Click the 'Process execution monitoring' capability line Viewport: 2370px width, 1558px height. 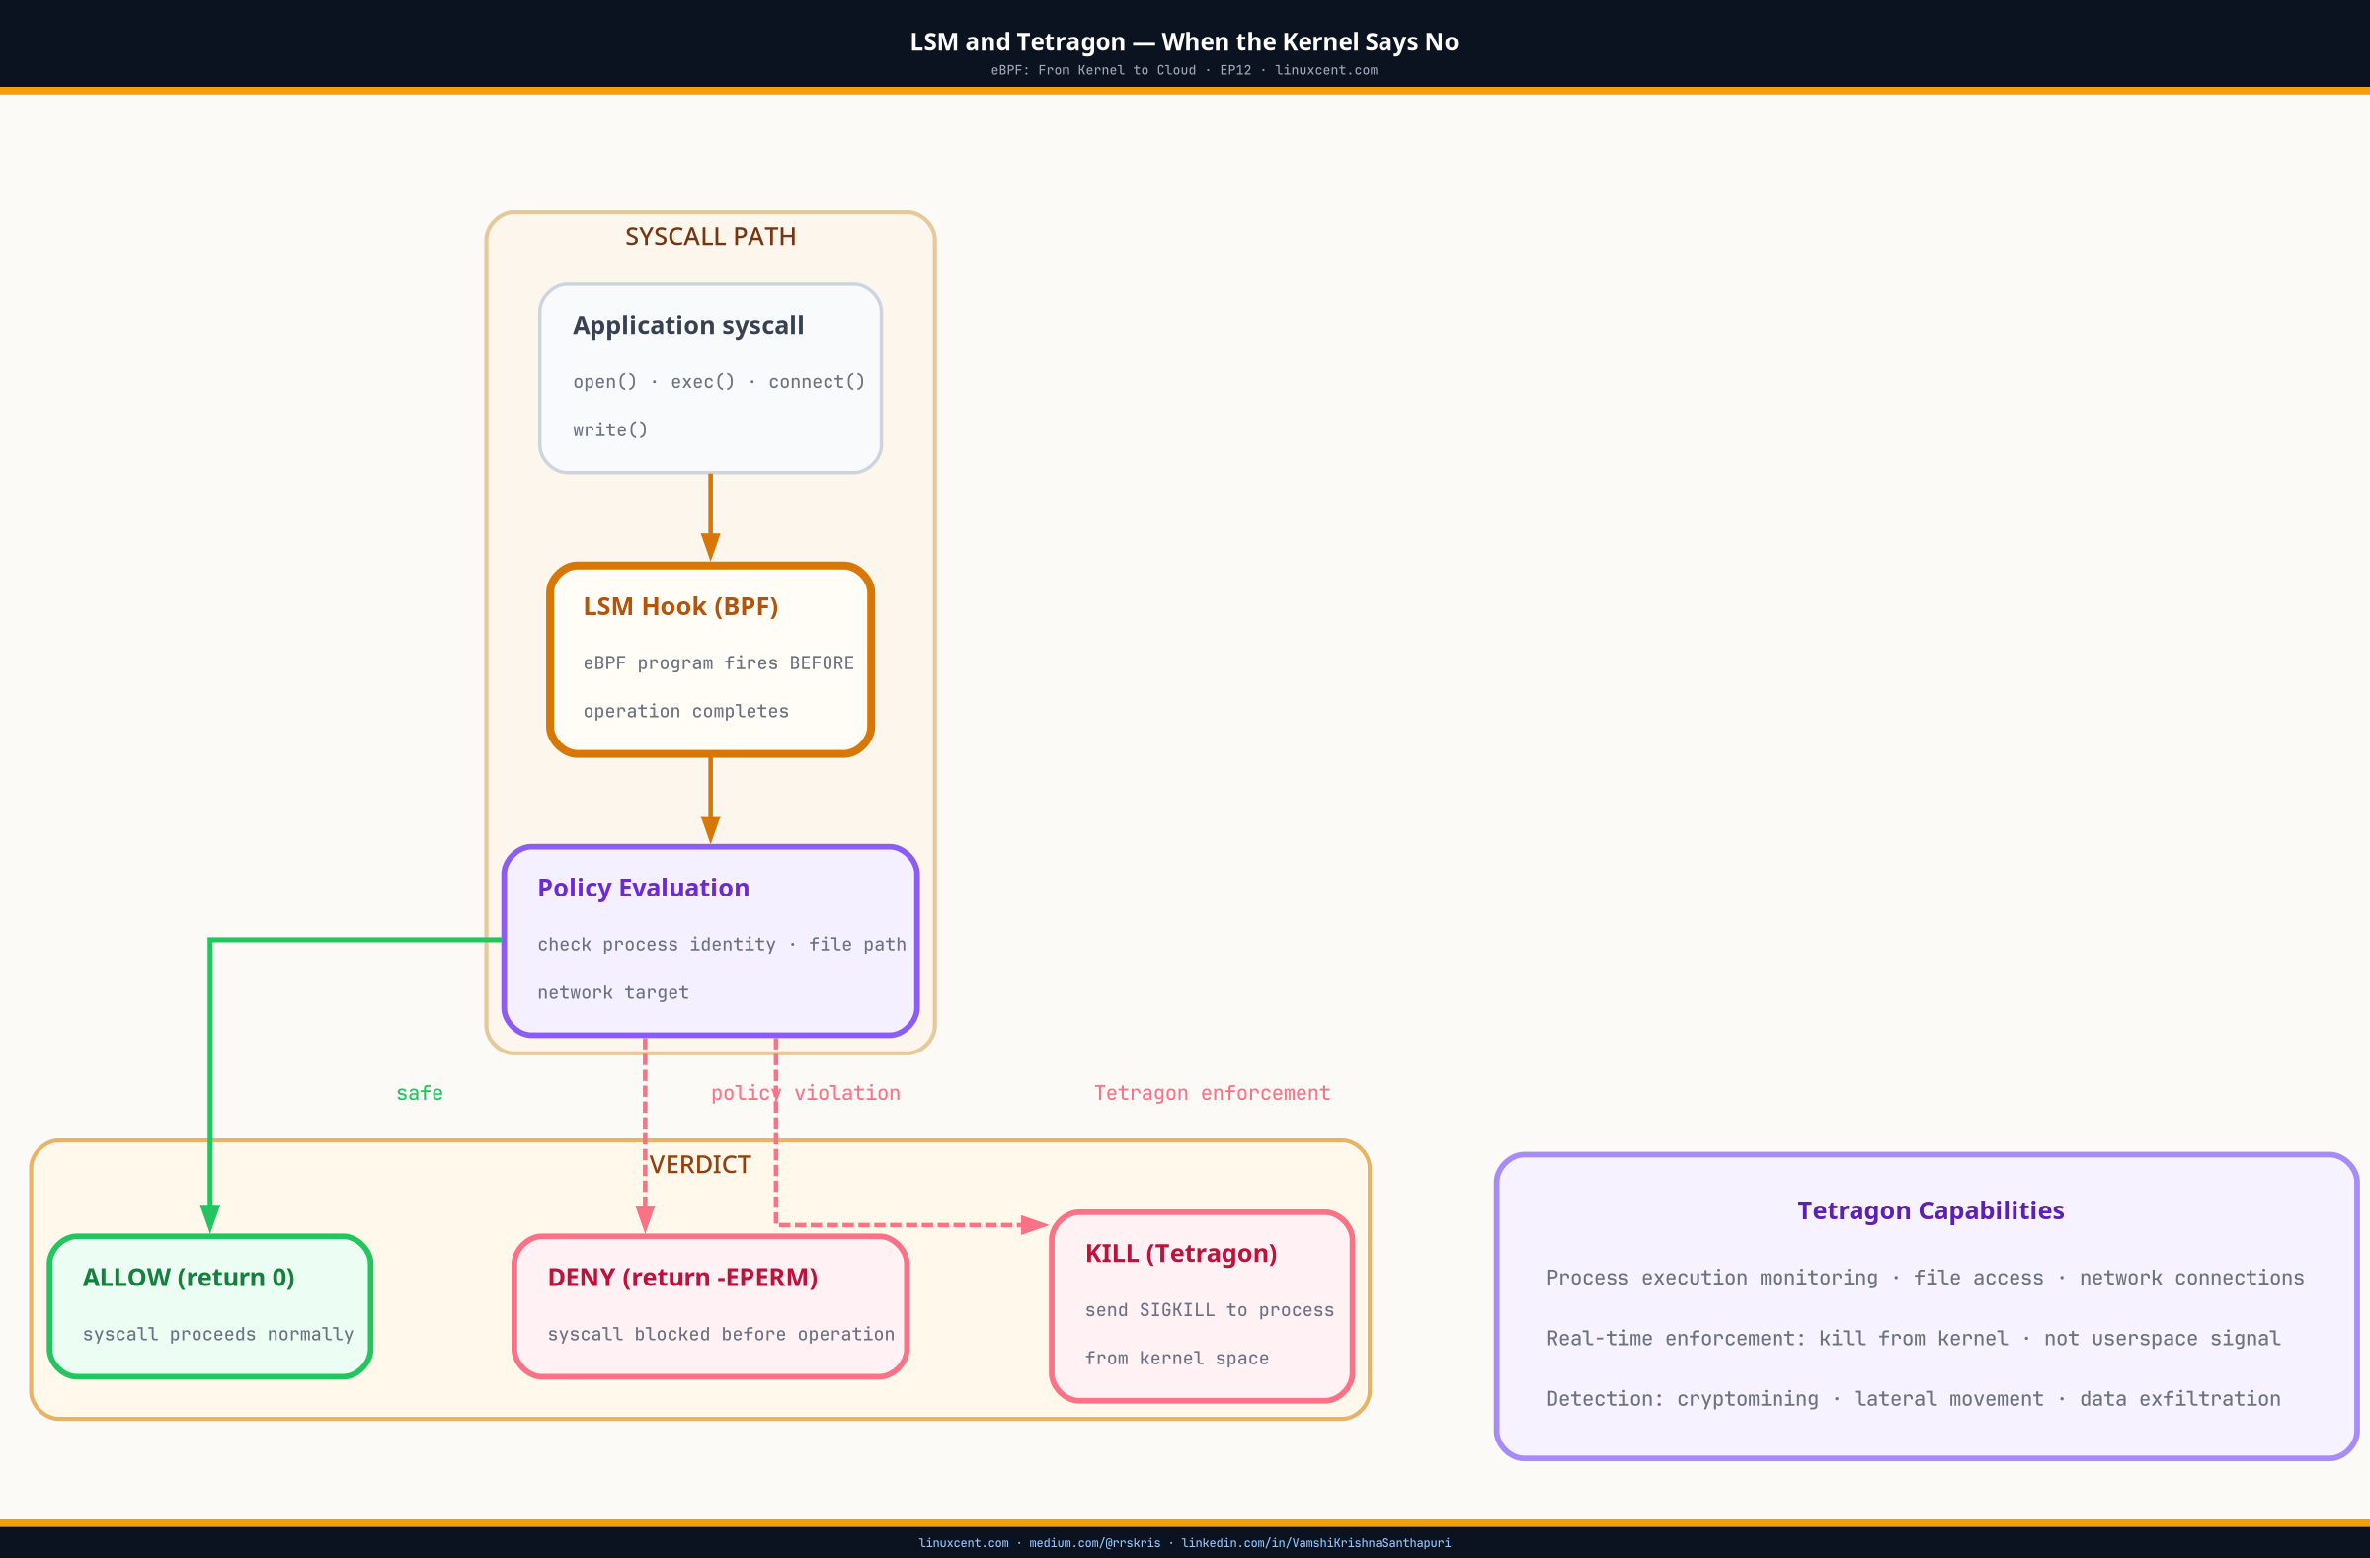1925,1279
